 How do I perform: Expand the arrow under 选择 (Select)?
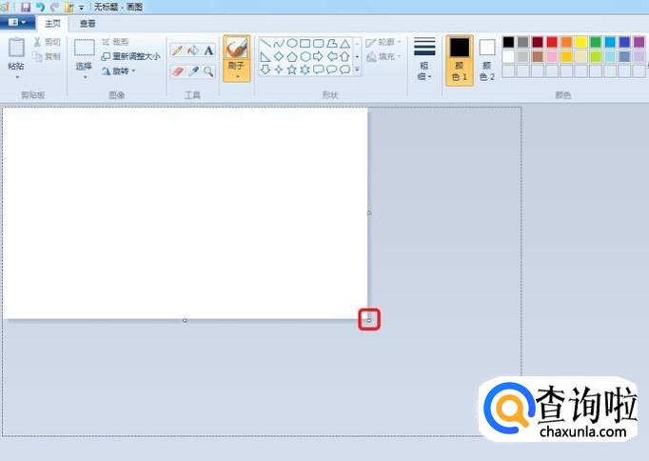click(85, 77)
